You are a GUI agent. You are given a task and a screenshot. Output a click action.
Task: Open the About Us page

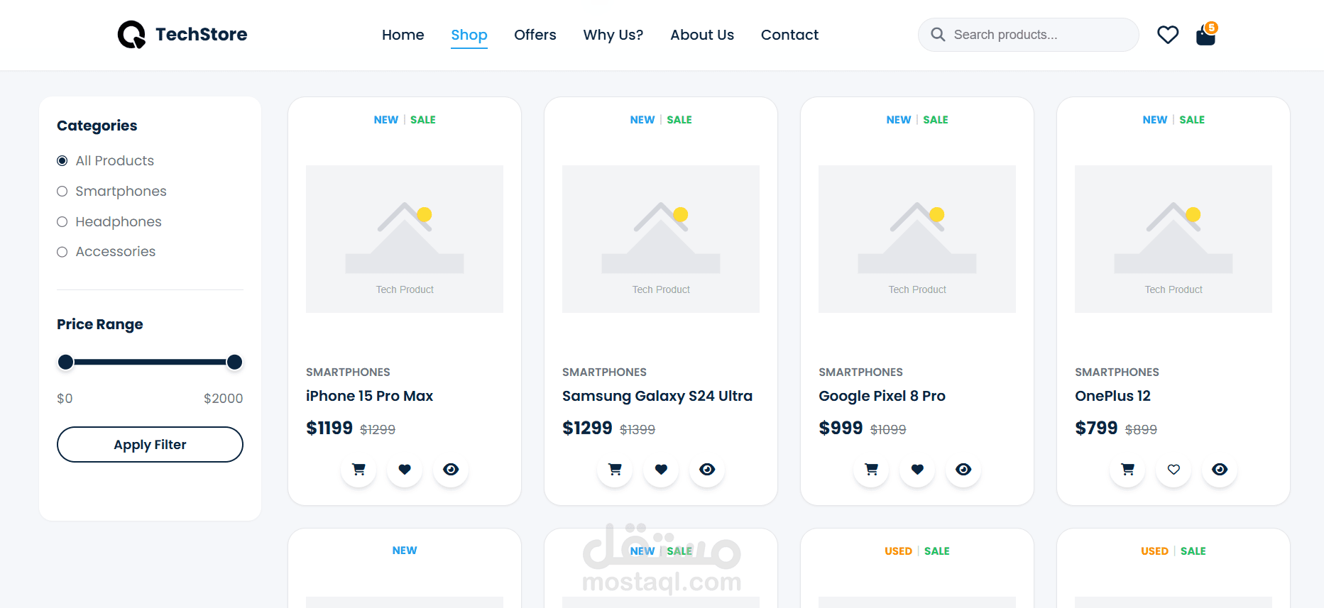click(x=702, y=35)
